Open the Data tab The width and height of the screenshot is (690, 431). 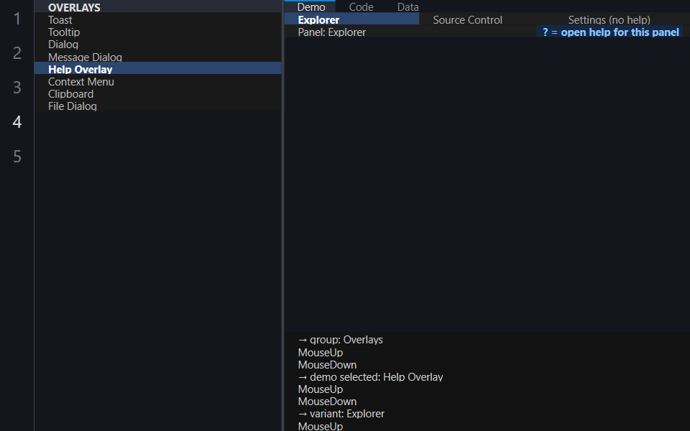click(408, 6)
